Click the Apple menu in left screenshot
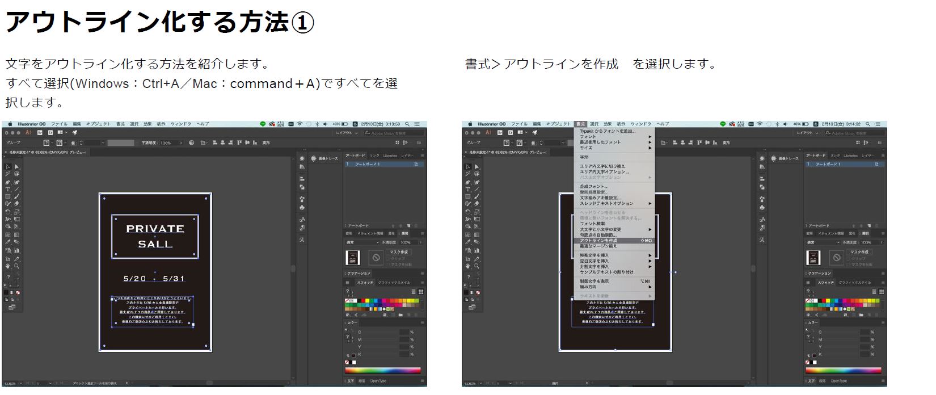 [10, 124]
